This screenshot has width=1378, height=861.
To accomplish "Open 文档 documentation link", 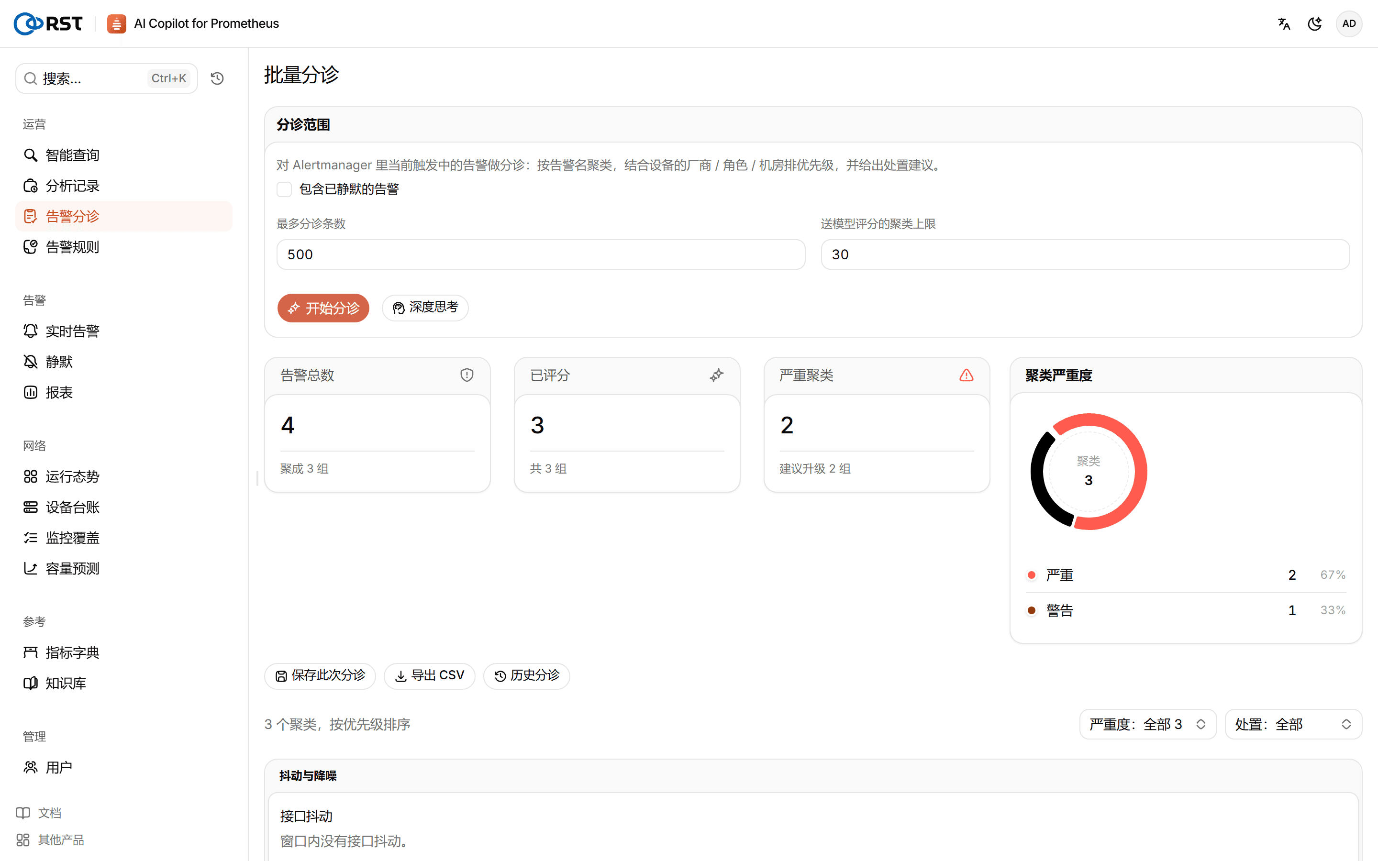I will [39, 813].
